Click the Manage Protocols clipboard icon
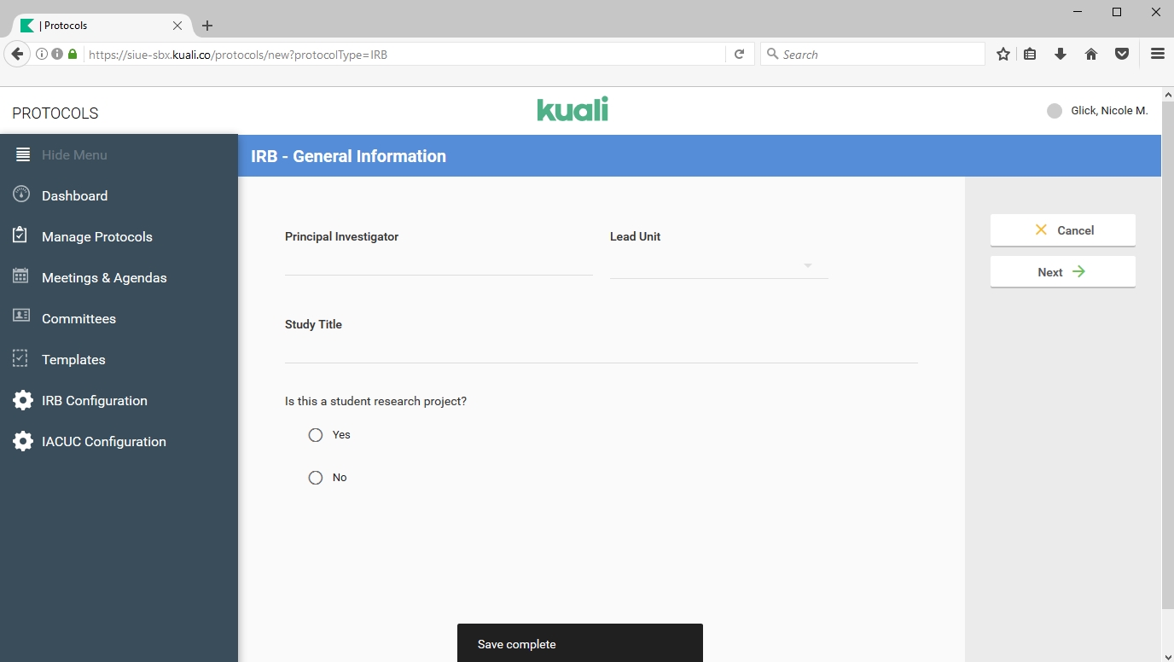The image size is (1174, 662). [x=21, y=235]
